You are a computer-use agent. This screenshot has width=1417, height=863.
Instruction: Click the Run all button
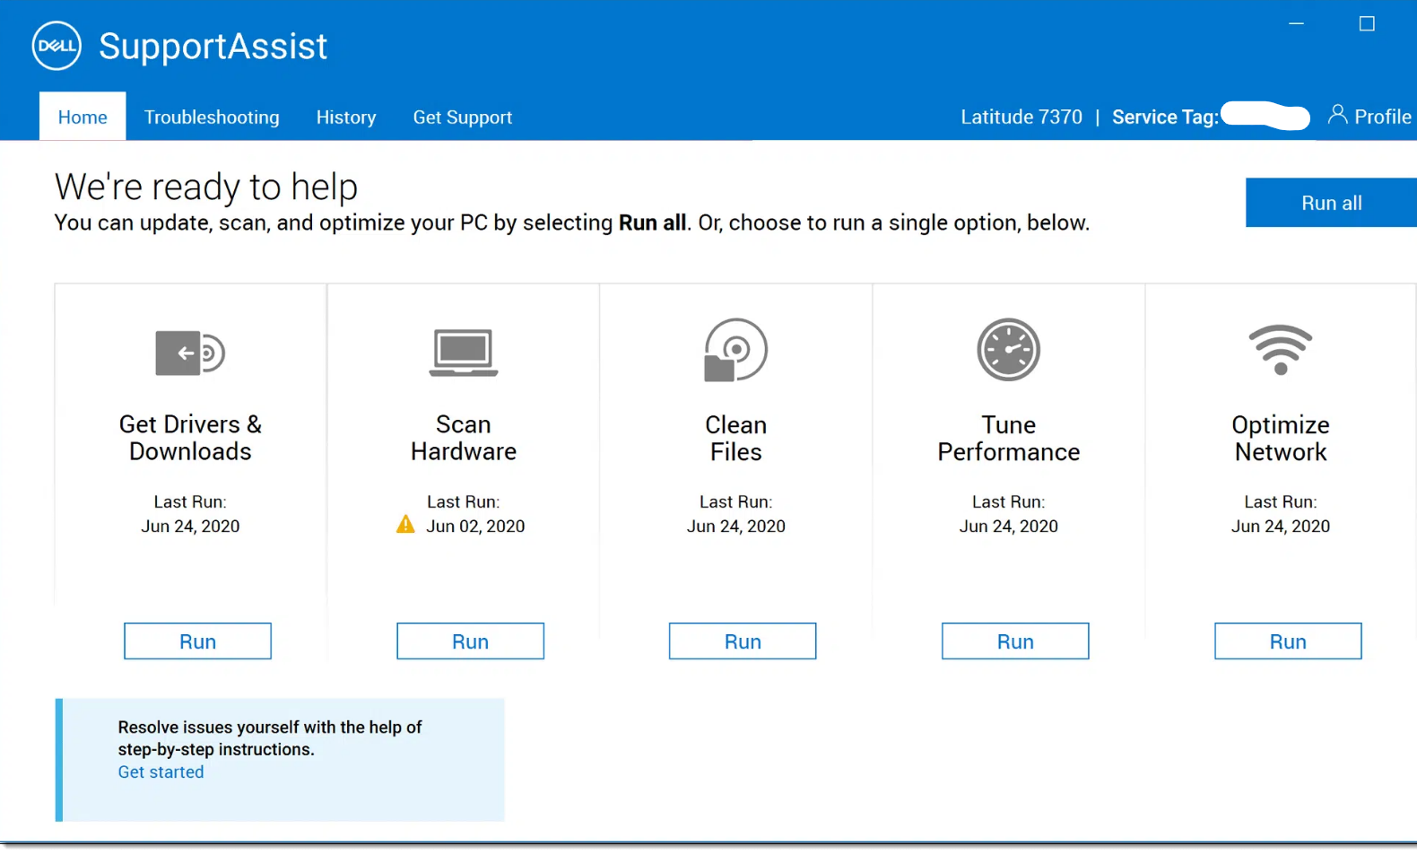[x=1331, y=203]
